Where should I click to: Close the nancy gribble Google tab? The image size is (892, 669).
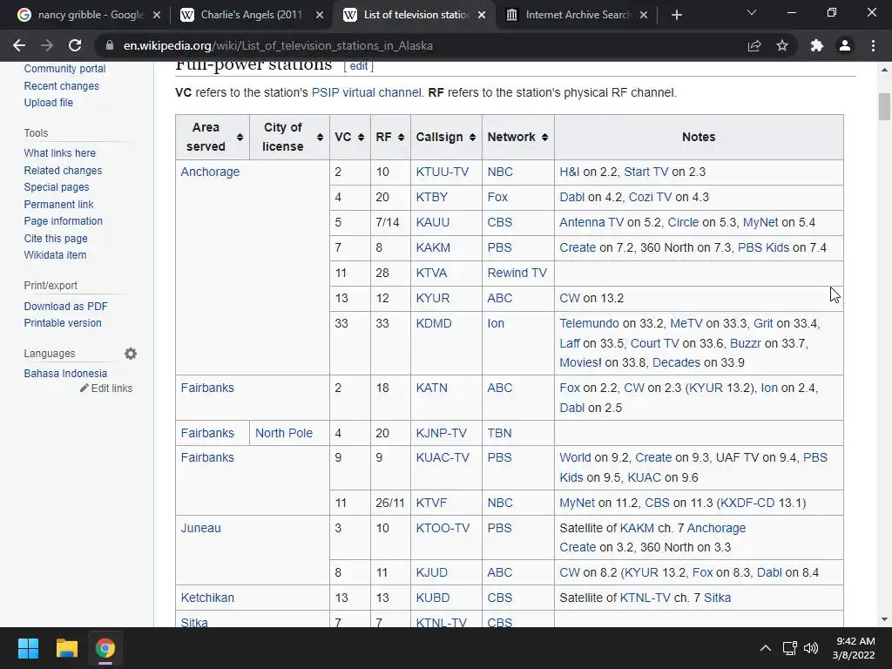[x=157, y=15]
